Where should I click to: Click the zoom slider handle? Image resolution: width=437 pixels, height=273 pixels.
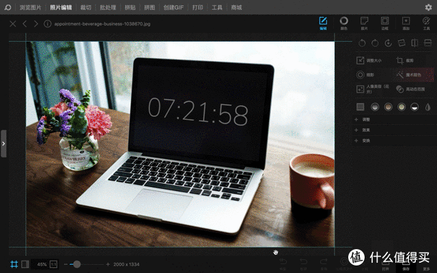pyautogui.click(x=76, y=264)
